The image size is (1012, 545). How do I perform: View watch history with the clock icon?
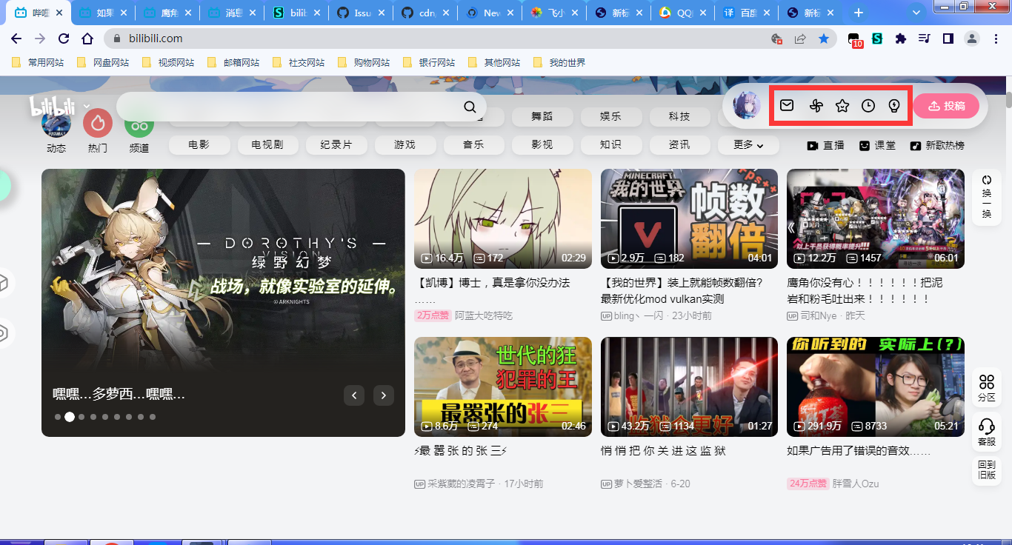click(x=869, y=105)
